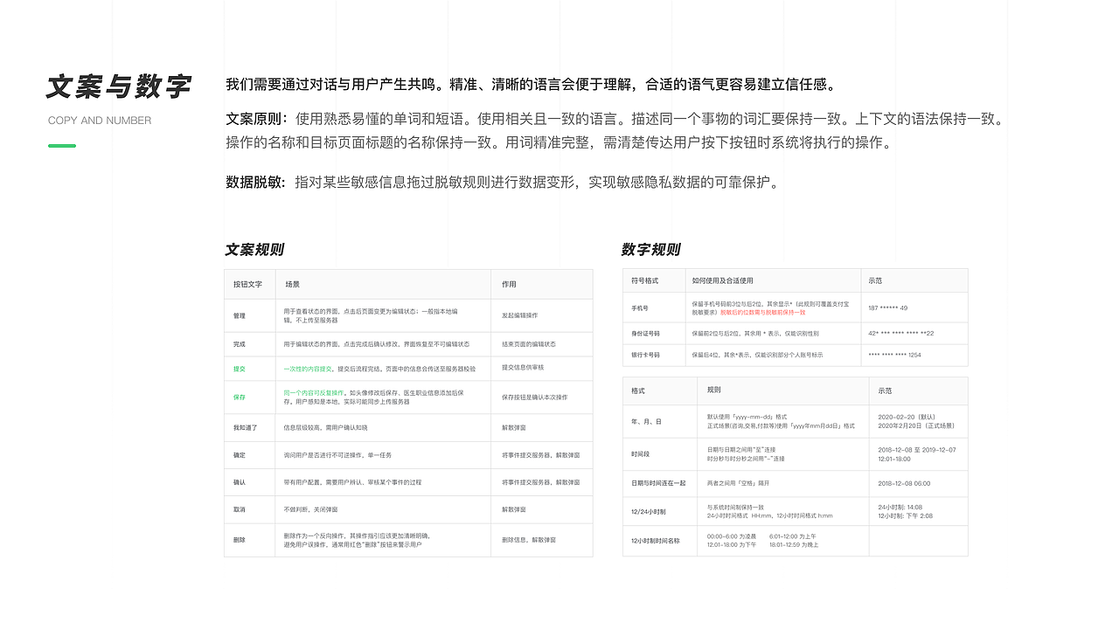The image size is (1119, 629).
Task: Click example '2018-12-08 至 2019-12-07'
Action: click(917, 450)
